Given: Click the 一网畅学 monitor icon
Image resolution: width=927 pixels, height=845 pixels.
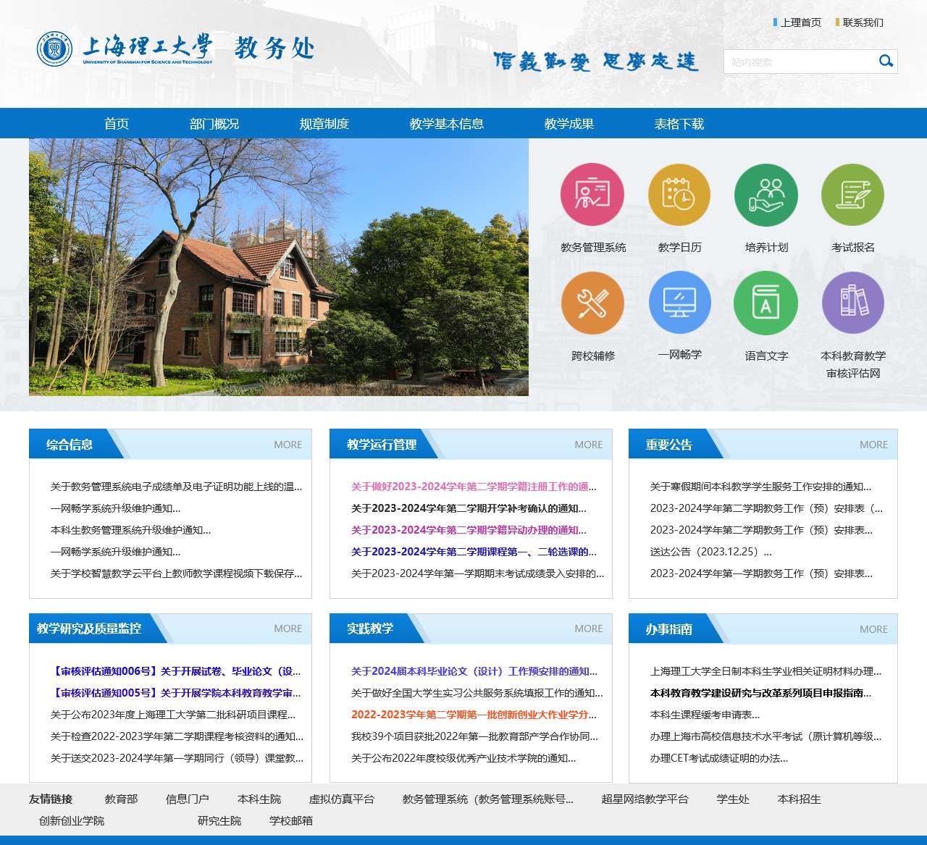Looking at the screenshot, I should pyautogui.click(x=679, y=303).
